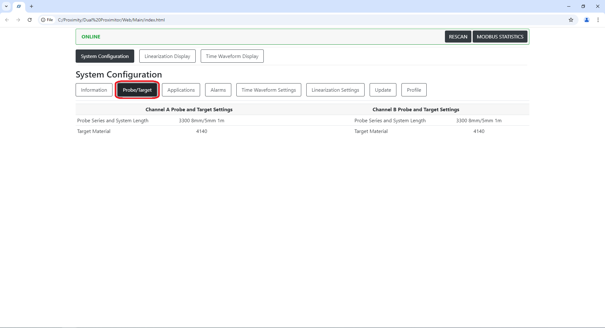Click the browser forward arrow
Screen dimensions: 605x328
coord(18,20)
